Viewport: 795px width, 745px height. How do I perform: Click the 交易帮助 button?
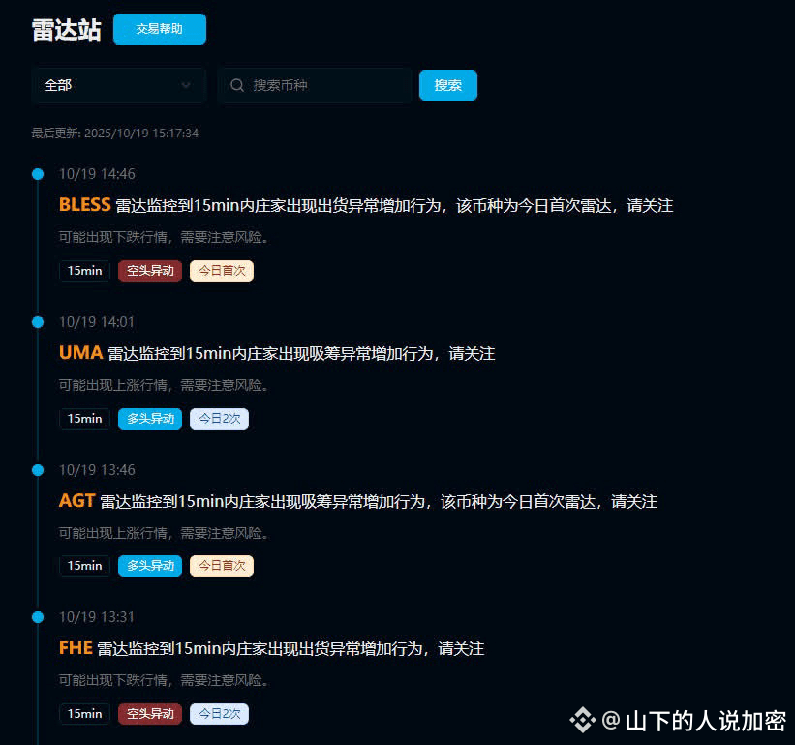coord(159,29)
